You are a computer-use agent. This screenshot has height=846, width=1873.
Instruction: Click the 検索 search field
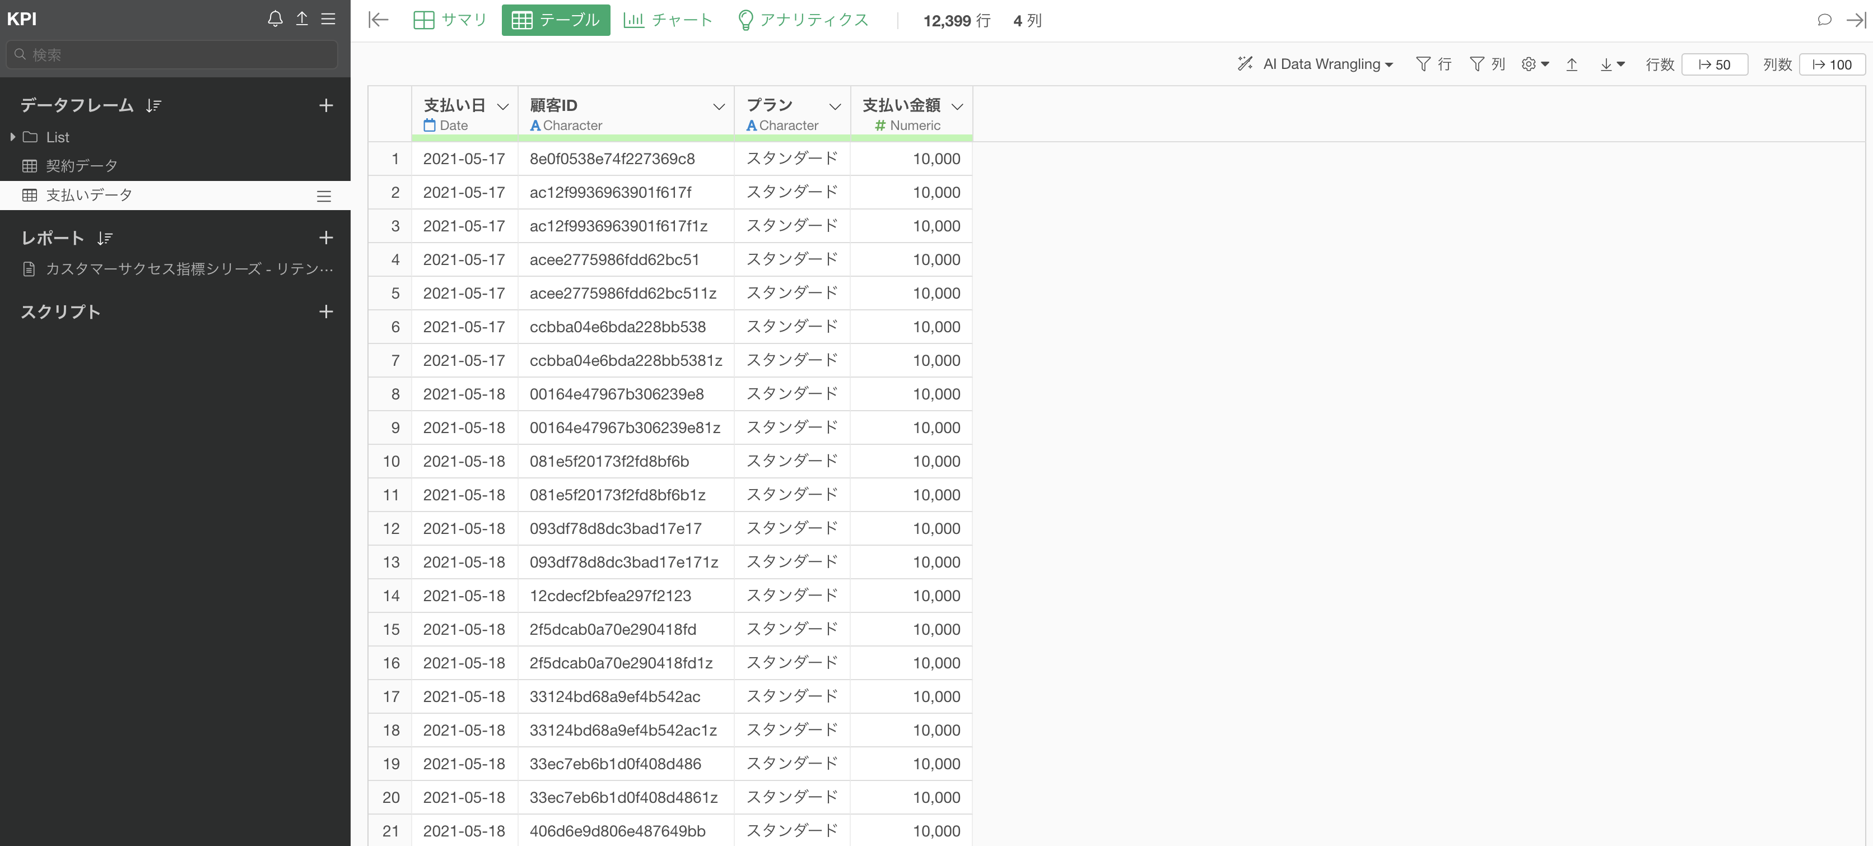point(173,54)
